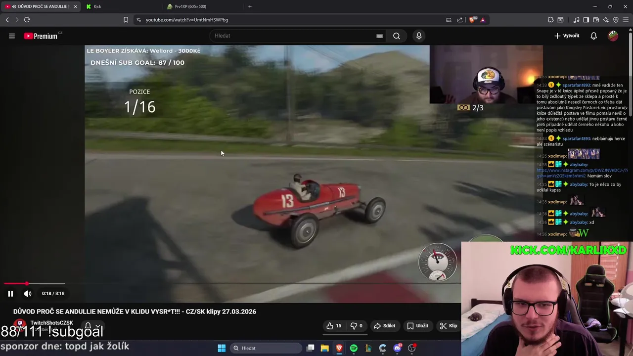633x356 pixels.
Task: Open browser extensions puzzle icon
Action: [550, 20]
